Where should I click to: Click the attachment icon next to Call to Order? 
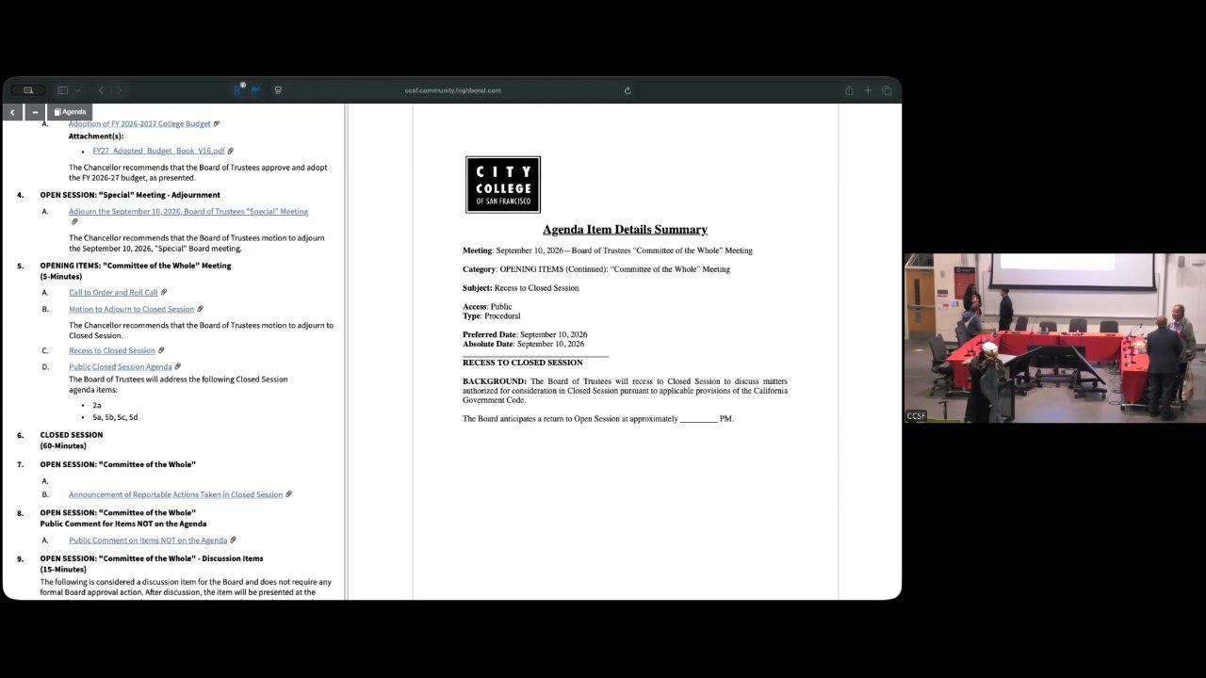[x=163, y=293]
